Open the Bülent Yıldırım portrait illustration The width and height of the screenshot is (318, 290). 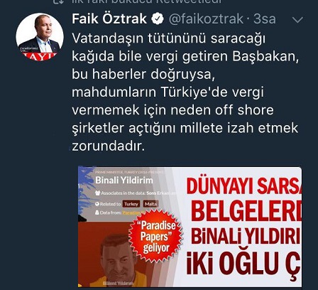(x=119, y=259)
